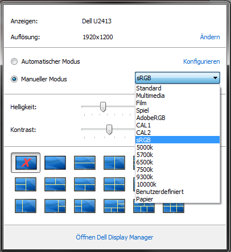Click the Ändern resolution link
Image resolution: width=231 pixels, height=252 pixels.
click(x=210, y=37)
